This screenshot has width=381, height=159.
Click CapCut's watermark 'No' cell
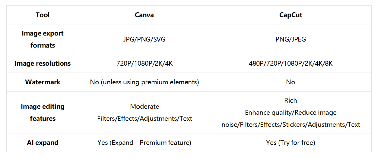click(291, 82)
